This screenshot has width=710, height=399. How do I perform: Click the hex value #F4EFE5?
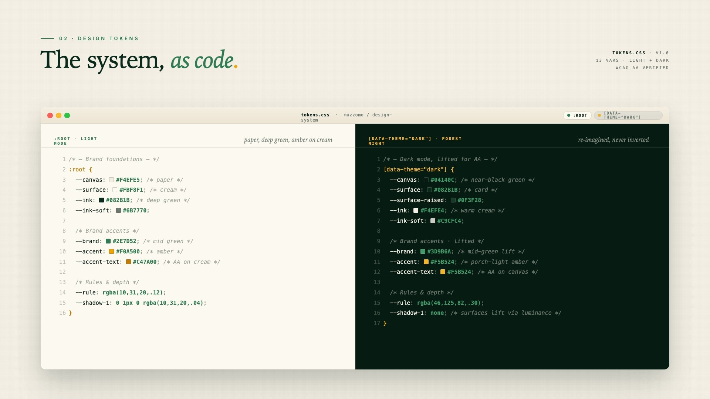coord(128,180)
